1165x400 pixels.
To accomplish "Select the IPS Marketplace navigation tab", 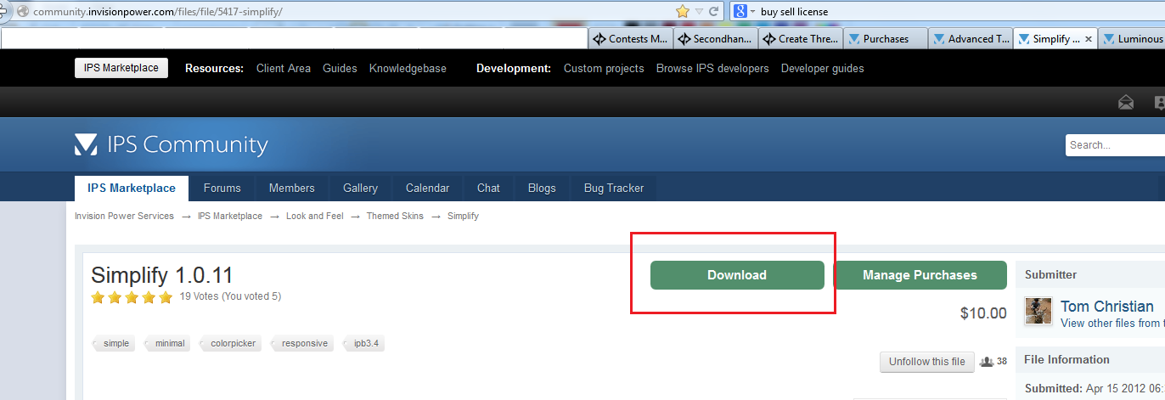I will (132, 189).
